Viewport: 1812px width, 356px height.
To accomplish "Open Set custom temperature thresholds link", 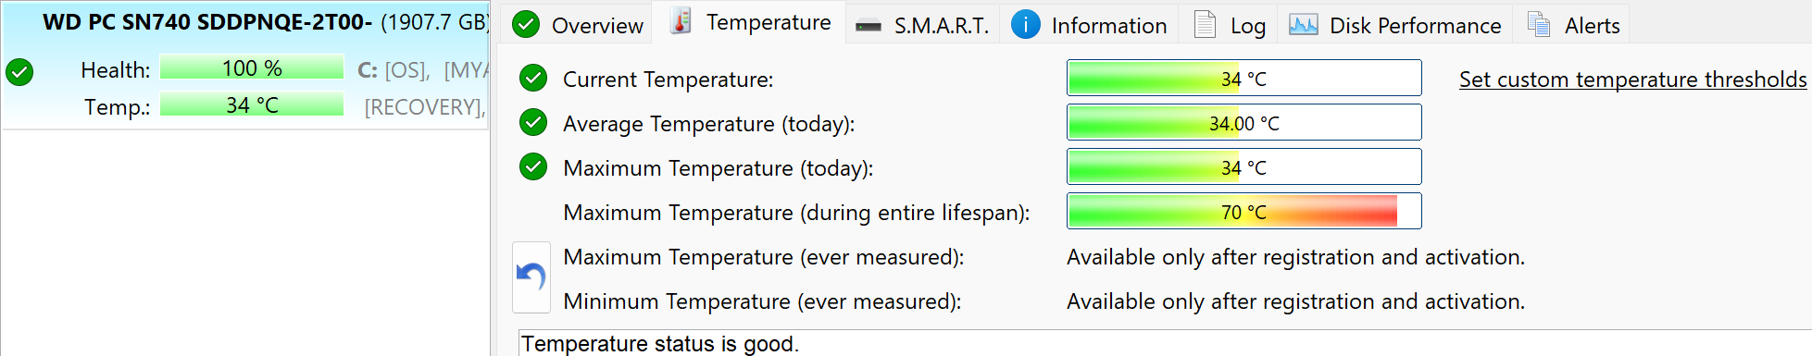I will pos(1632,80).
